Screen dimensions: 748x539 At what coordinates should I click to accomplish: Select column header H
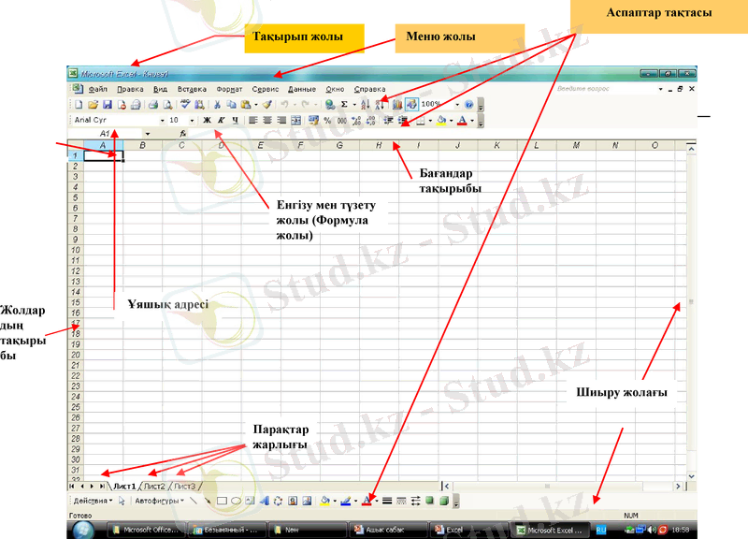(x=377, y=145)
